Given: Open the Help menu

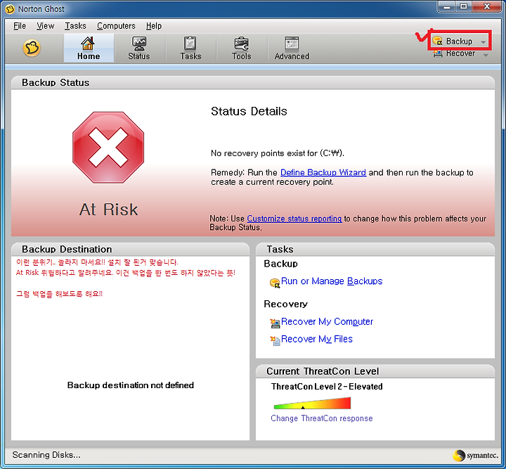Looking at the screenshot, I should tap(154, 26).
